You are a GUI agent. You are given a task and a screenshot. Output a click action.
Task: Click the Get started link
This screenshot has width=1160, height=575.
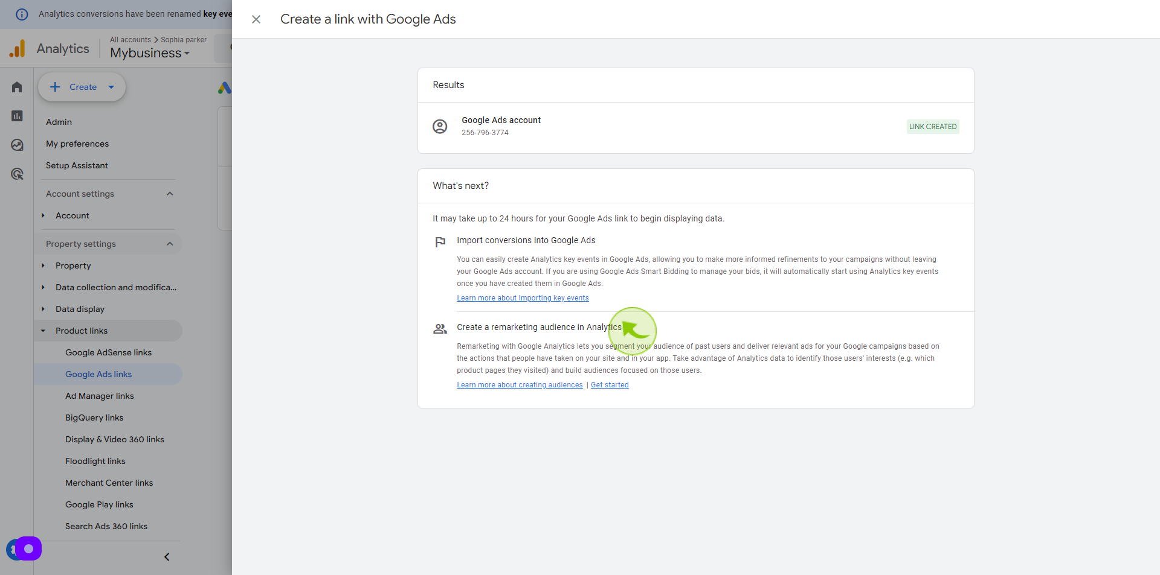(x=610, y=385)
